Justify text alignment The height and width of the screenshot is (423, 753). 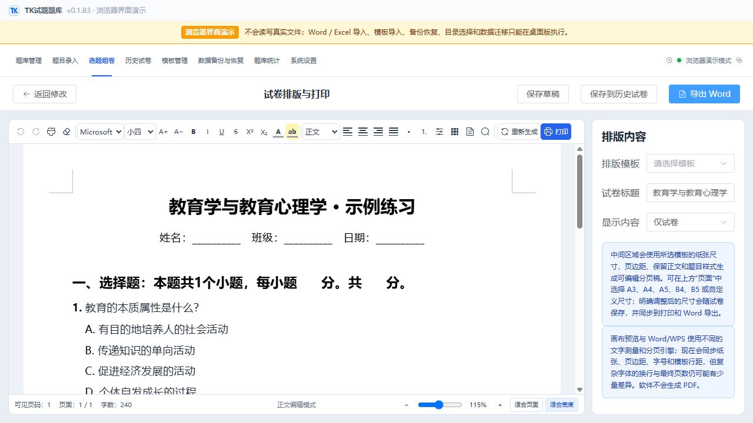(394, 132)
